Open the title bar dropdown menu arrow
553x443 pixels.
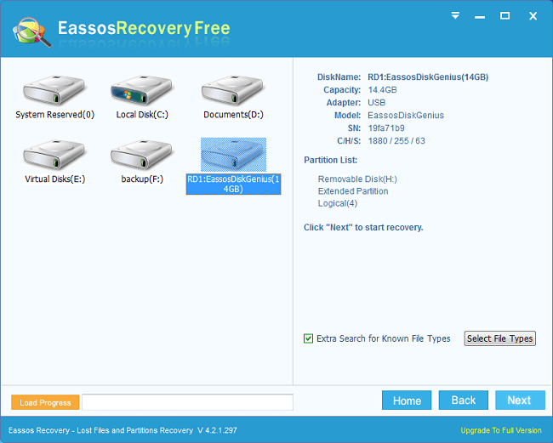455,15
